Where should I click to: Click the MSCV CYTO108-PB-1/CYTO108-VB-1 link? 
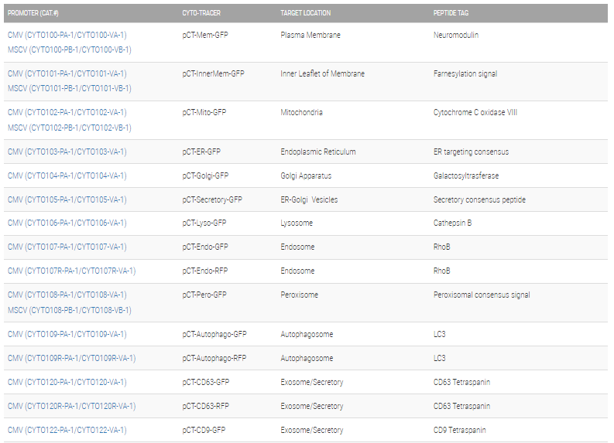coord(69,310)
